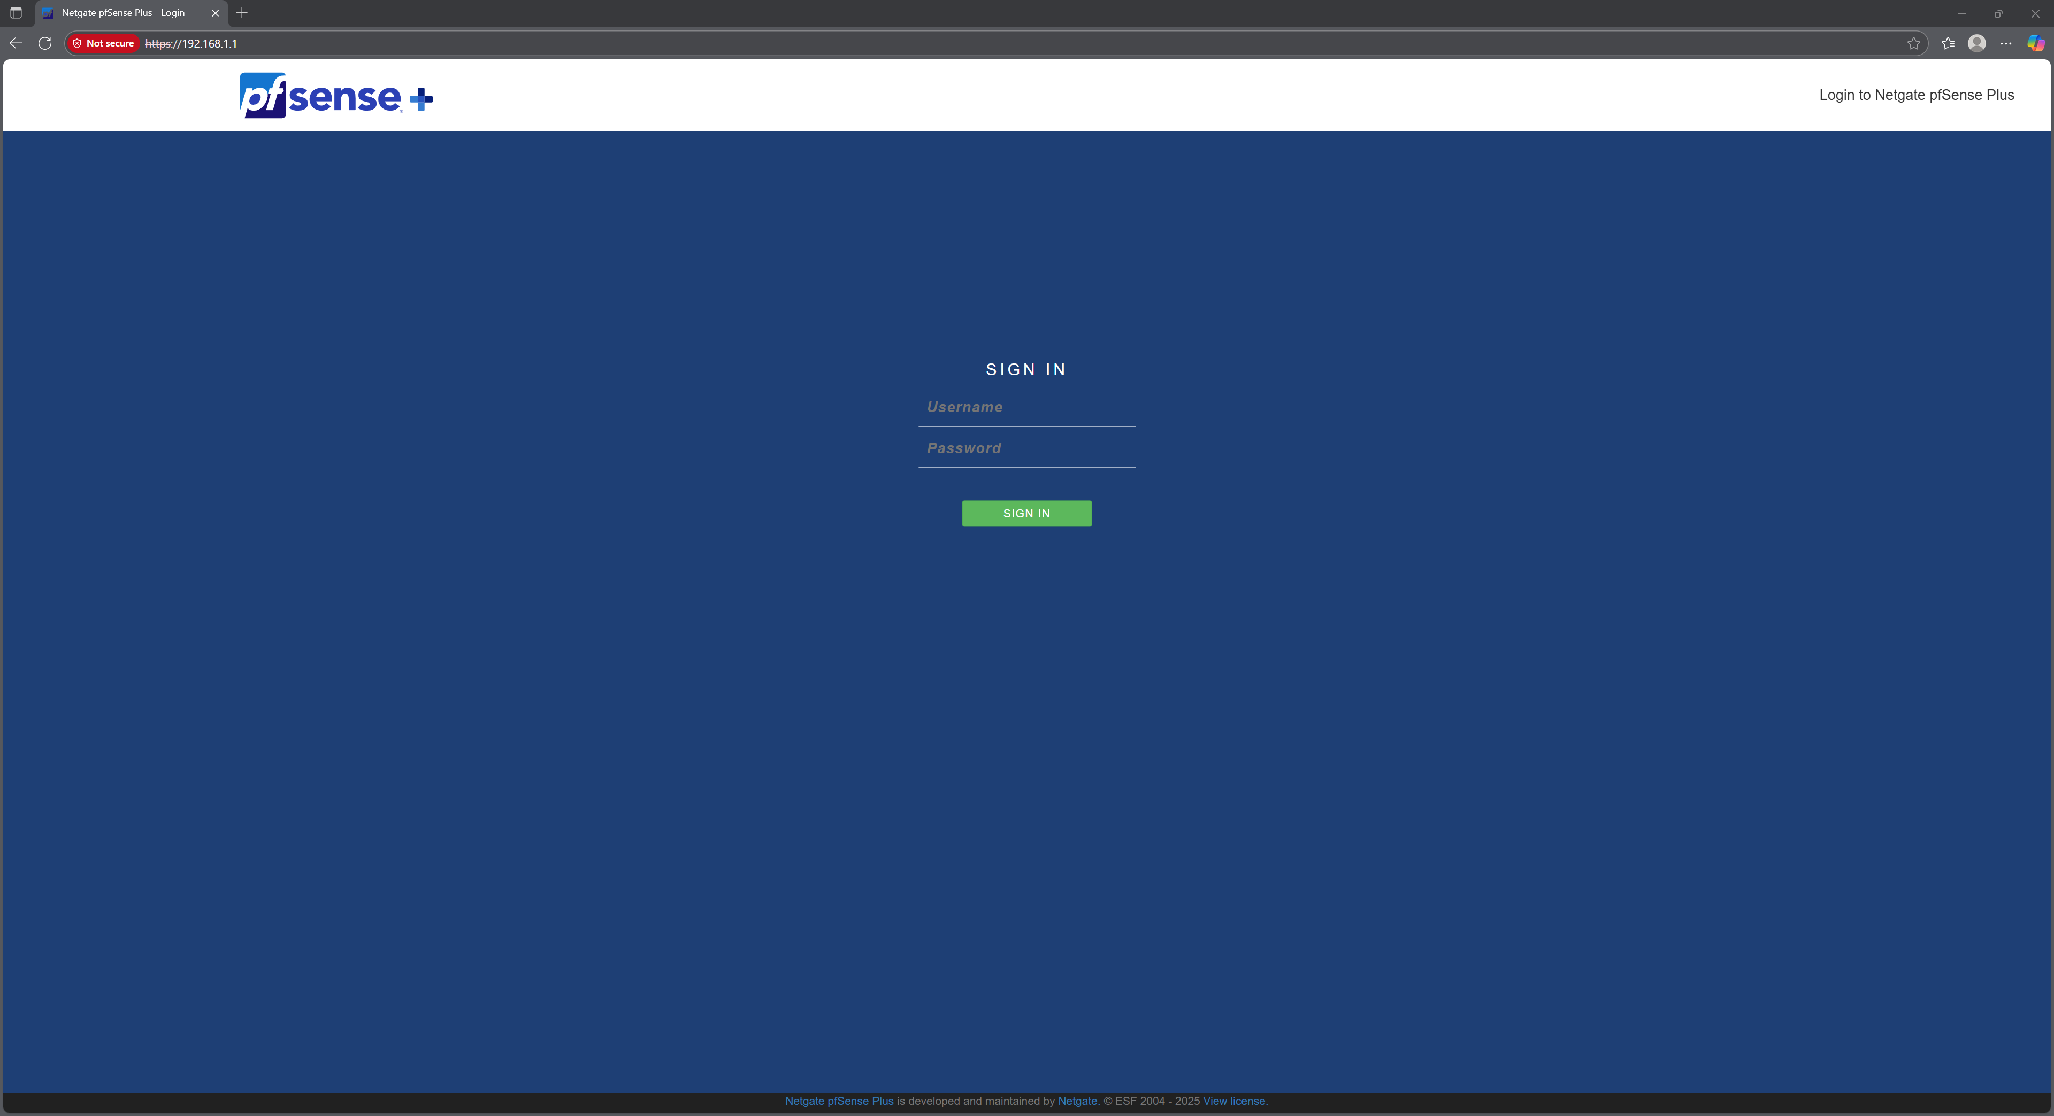Reload the page with refresh icon
Image resolution: width=2054 pixels, height=1116 pixels.
pos(44,43)
